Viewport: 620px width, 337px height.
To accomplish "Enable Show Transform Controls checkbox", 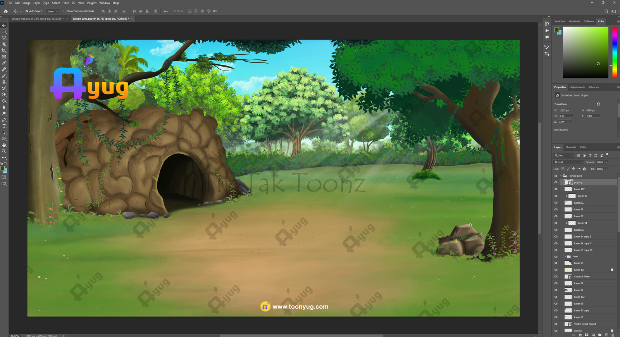I will pos(65,11).
